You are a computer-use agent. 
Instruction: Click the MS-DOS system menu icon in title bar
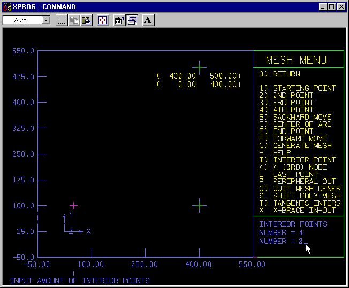(x=7, y=7)
